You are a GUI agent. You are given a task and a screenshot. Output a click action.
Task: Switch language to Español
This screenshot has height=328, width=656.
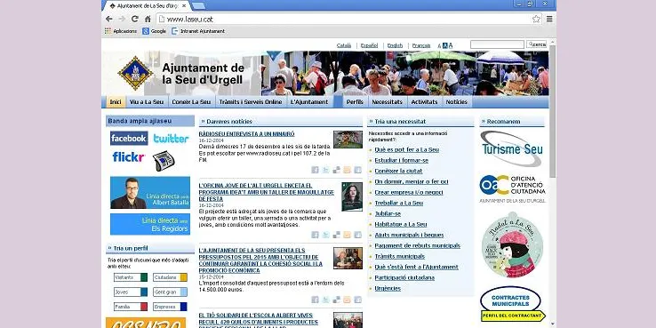(369, 45)
